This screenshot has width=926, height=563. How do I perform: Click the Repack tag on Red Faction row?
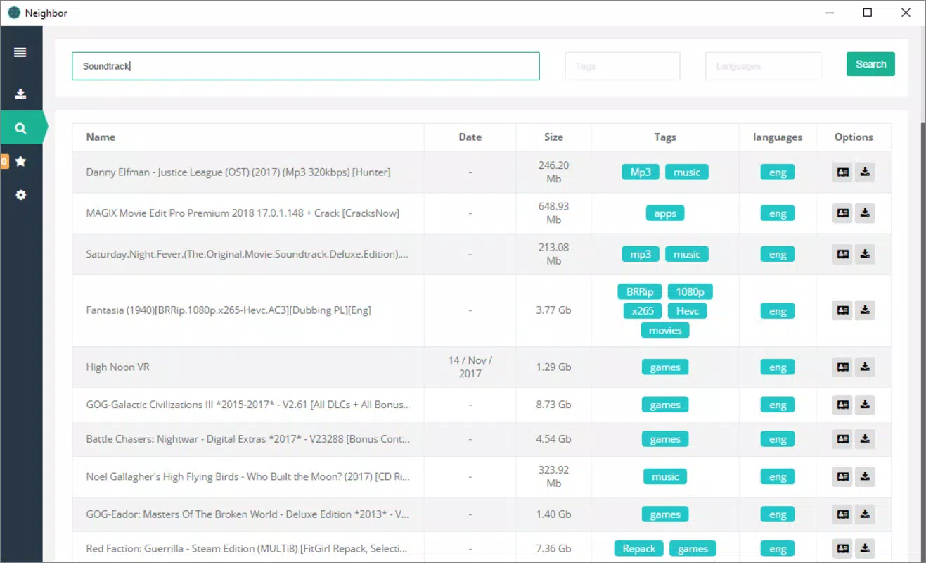click(x=639, y=549)
